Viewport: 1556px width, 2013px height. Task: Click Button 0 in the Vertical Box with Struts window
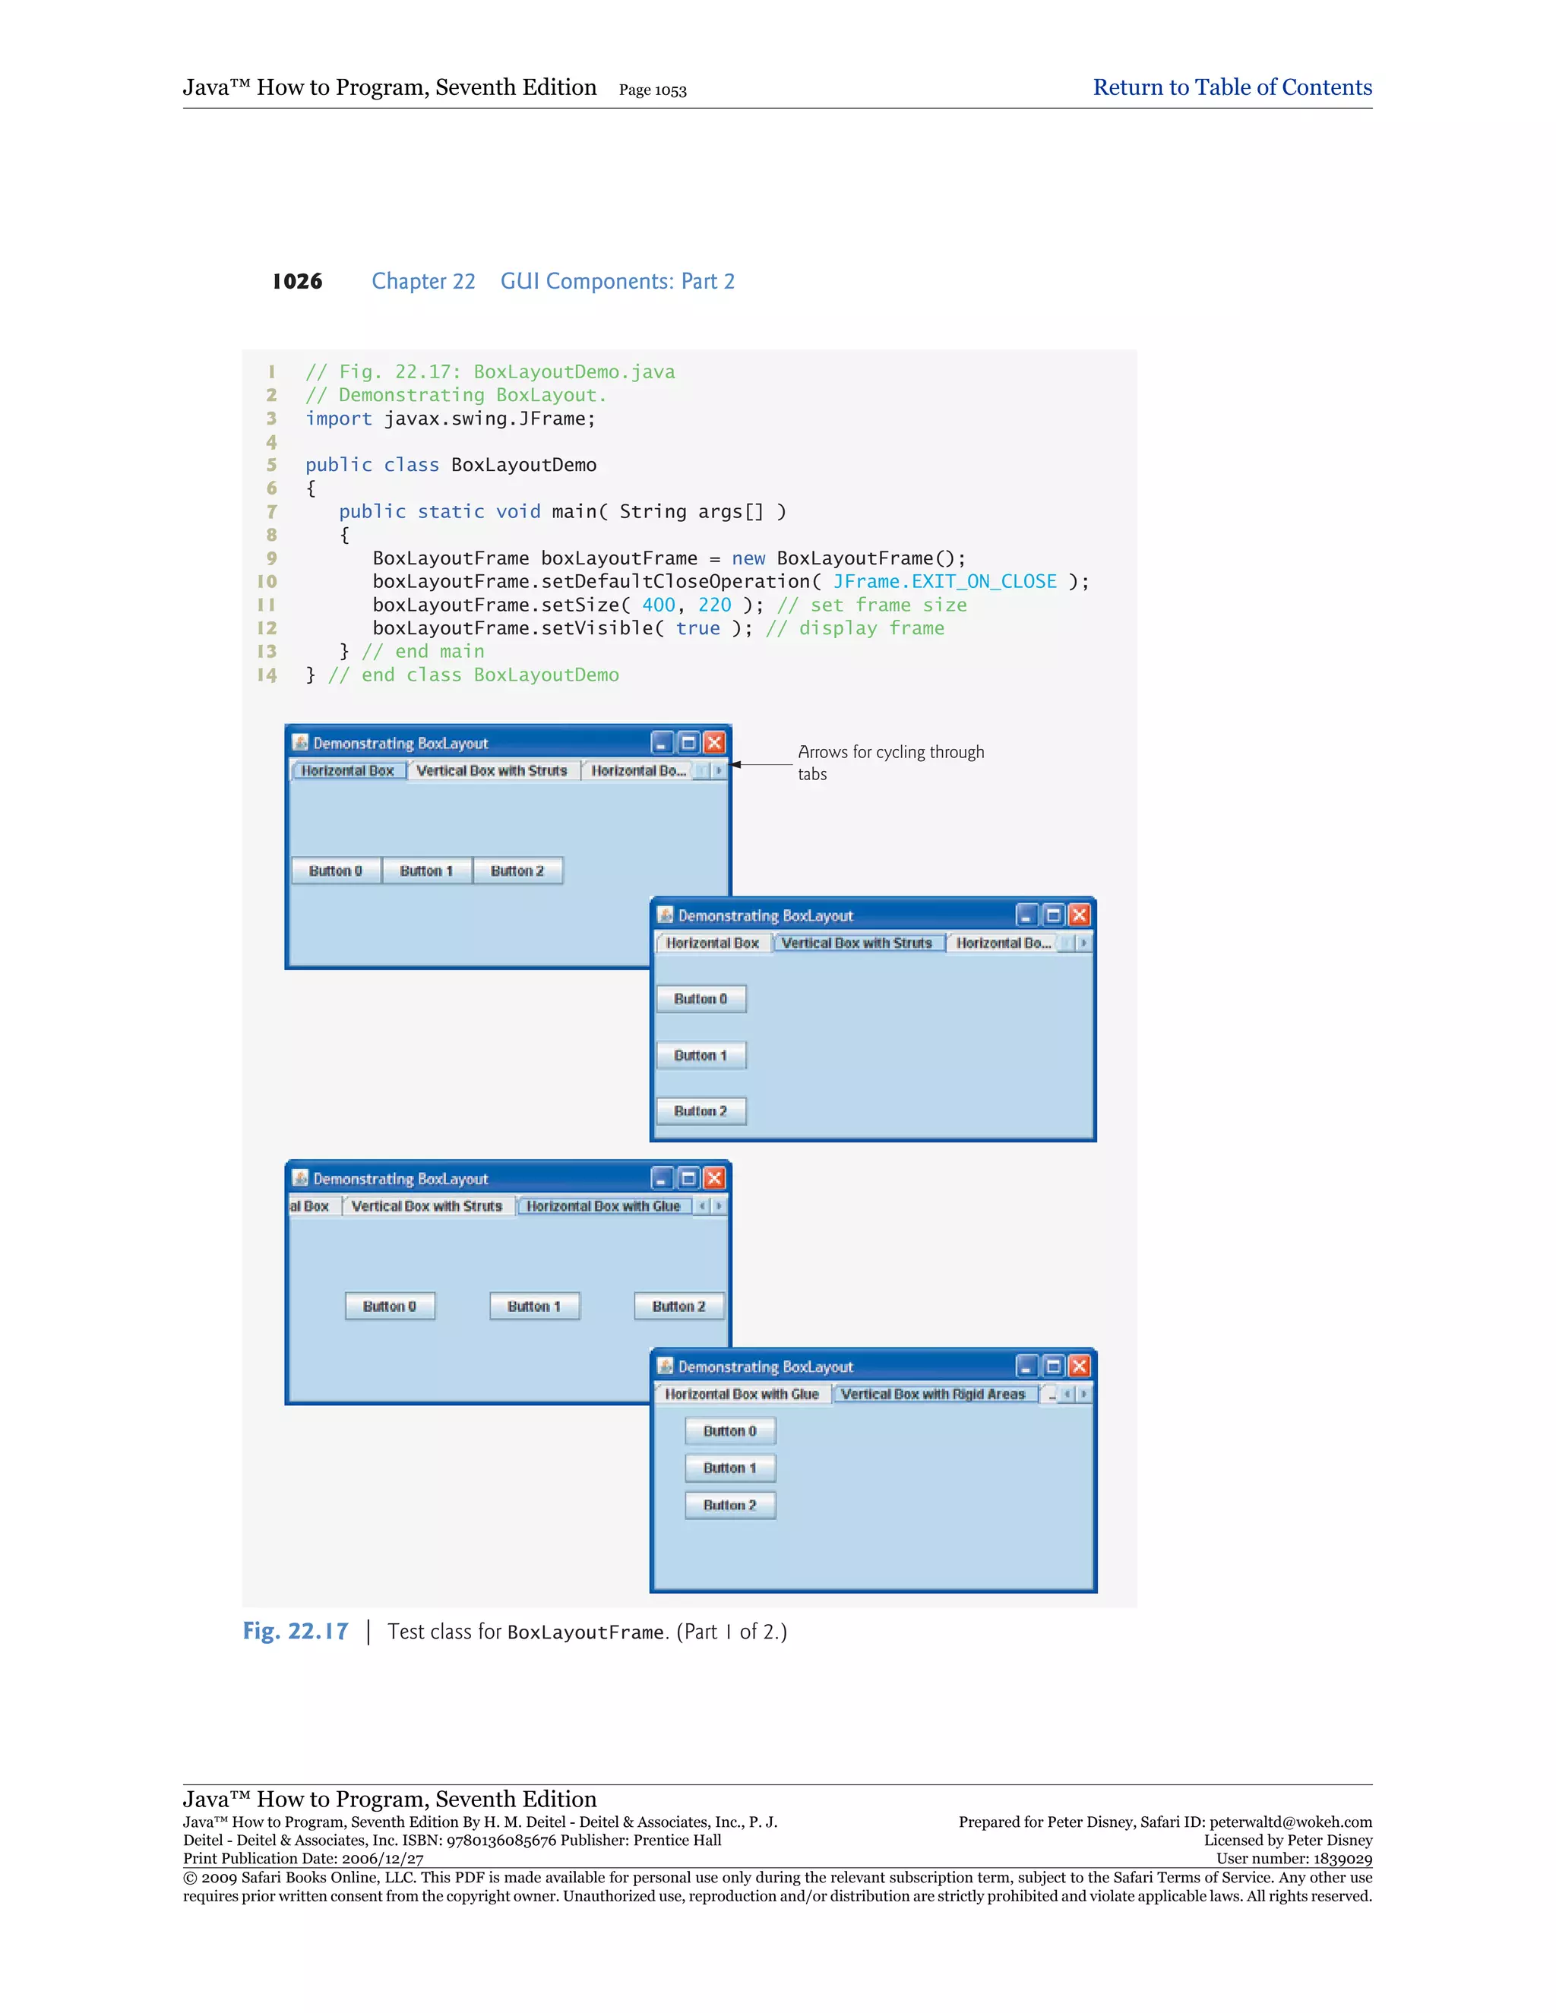[701, 999]
